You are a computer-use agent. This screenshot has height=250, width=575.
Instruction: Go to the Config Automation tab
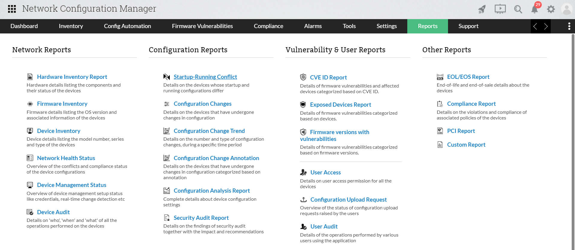(127, 26)
